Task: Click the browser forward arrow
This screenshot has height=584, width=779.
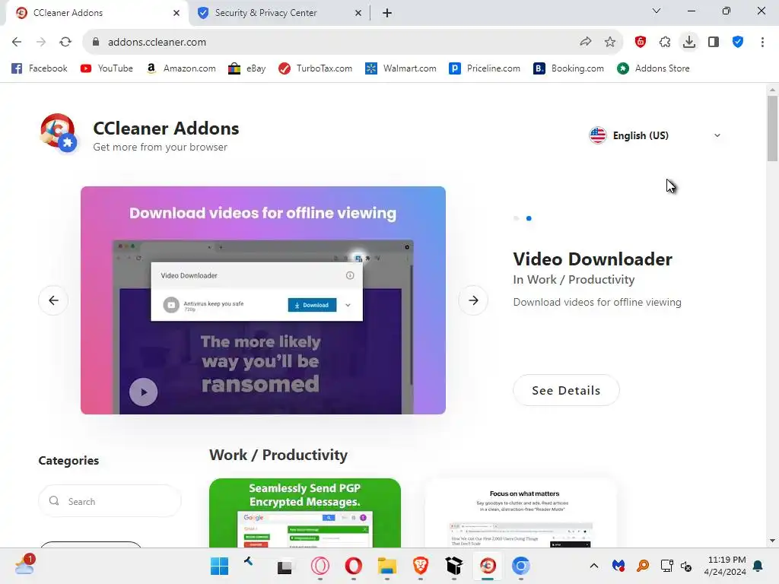Action: [x=41, y=43]
